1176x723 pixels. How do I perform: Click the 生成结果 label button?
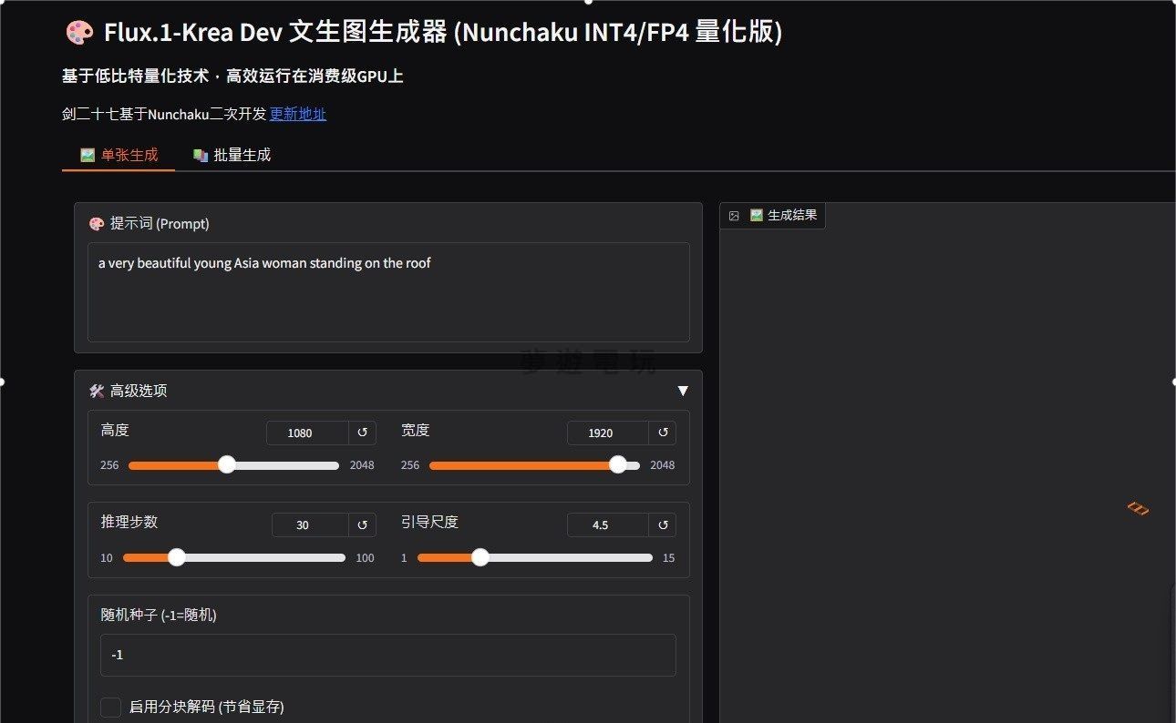pos(783,216)
